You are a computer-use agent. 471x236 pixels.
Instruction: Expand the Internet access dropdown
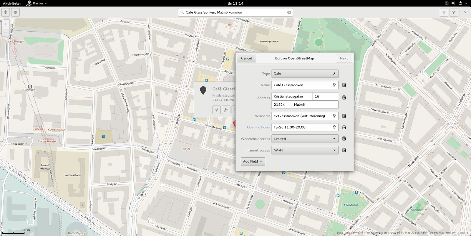[305, 150]
